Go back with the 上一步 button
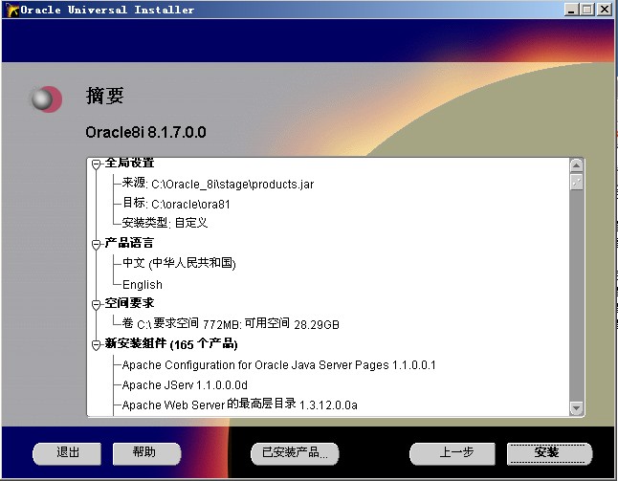This screenshot has width=618, height=481. point(452,453)
